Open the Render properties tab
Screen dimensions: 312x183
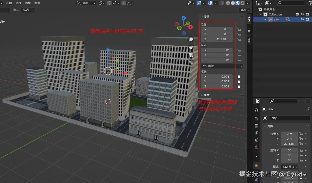coord(256,119)
